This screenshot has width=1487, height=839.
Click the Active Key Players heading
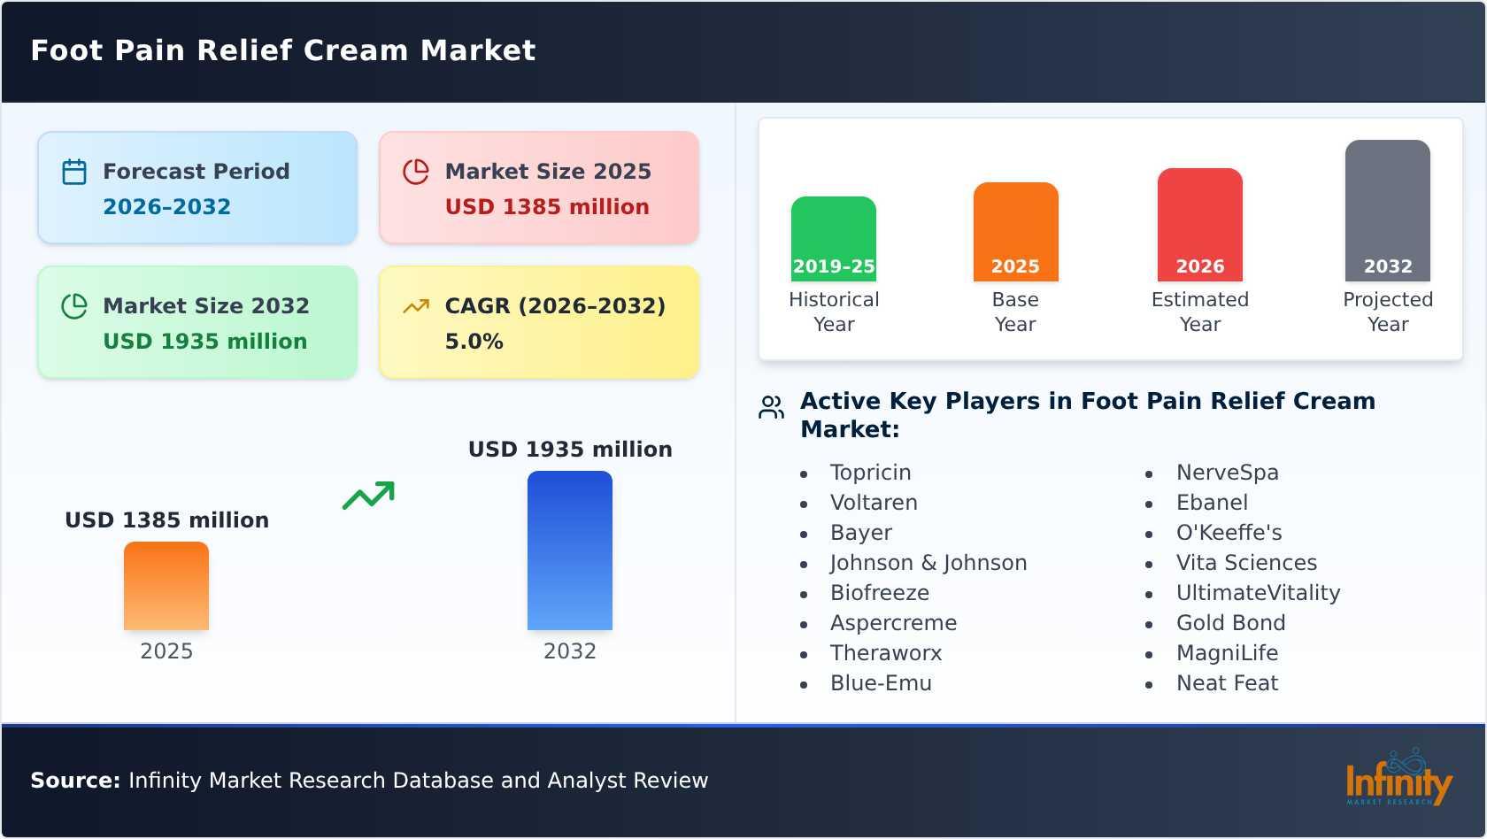tap(1088, 415)
